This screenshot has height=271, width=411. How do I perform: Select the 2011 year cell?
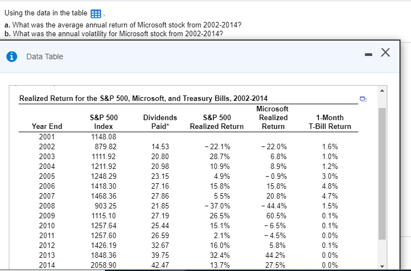[x=47, y=235]
